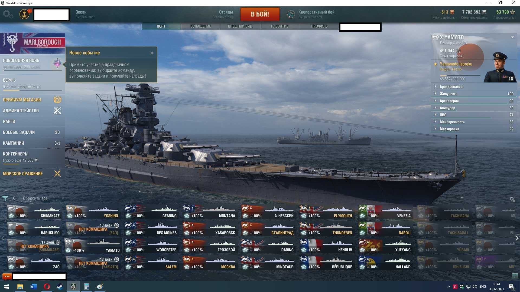The width and height of the screenshot is (520, 292).
Task: Switch to the ПРОФИЛЬ tab
Action: [x=319, y=26]
